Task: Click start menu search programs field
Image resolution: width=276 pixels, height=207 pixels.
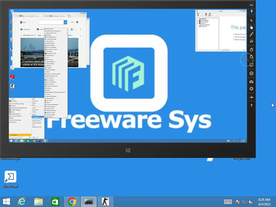Action: (x=19, y=137)
